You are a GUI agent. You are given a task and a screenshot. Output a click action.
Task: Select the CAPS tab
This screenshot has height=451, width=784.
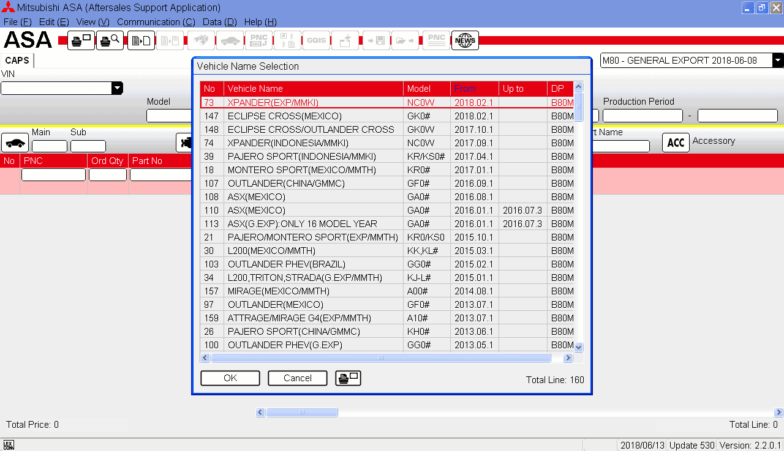[17, 60]
